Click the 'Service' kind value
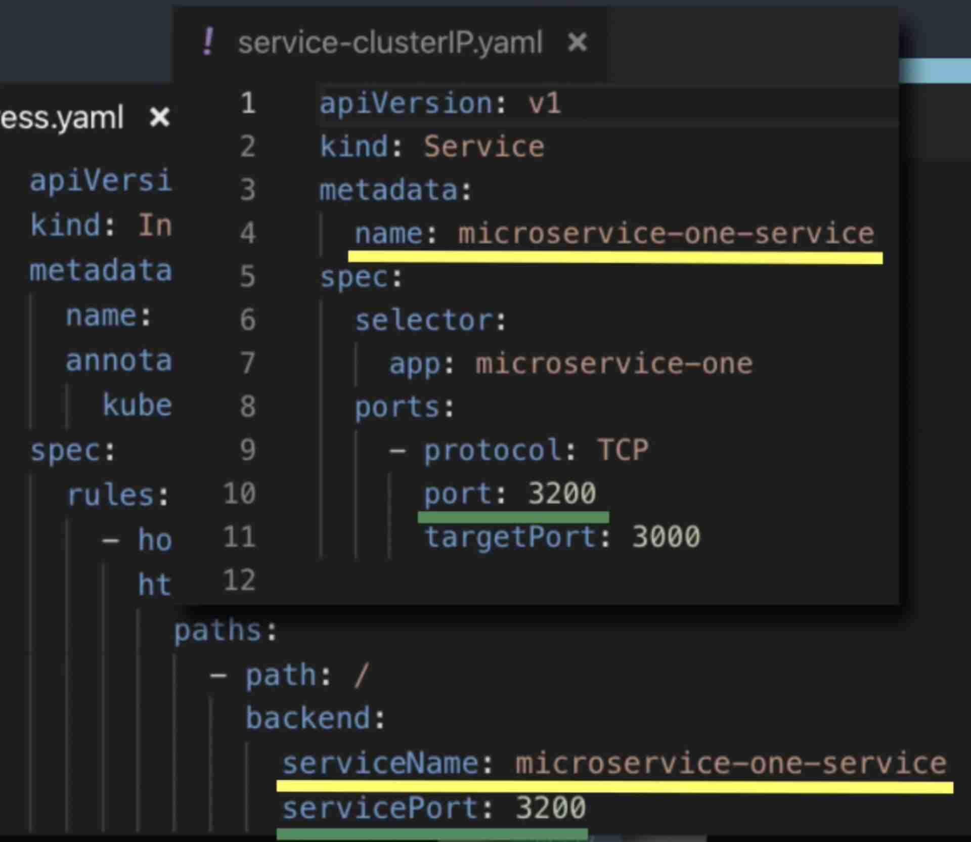The height and width of the screenshot is (842, 971). (x=484, y=147)
